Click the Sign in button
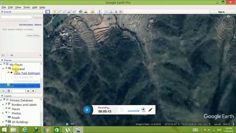 click(221, 12)
